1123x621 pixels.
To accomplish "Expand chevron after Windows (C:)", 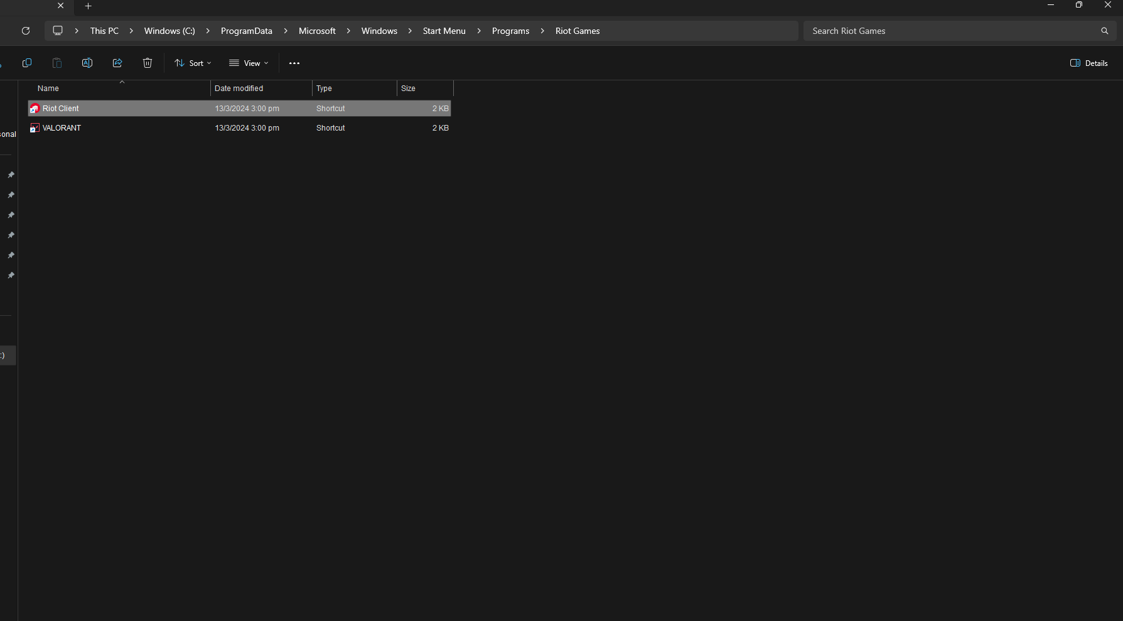I will [208, 31].
